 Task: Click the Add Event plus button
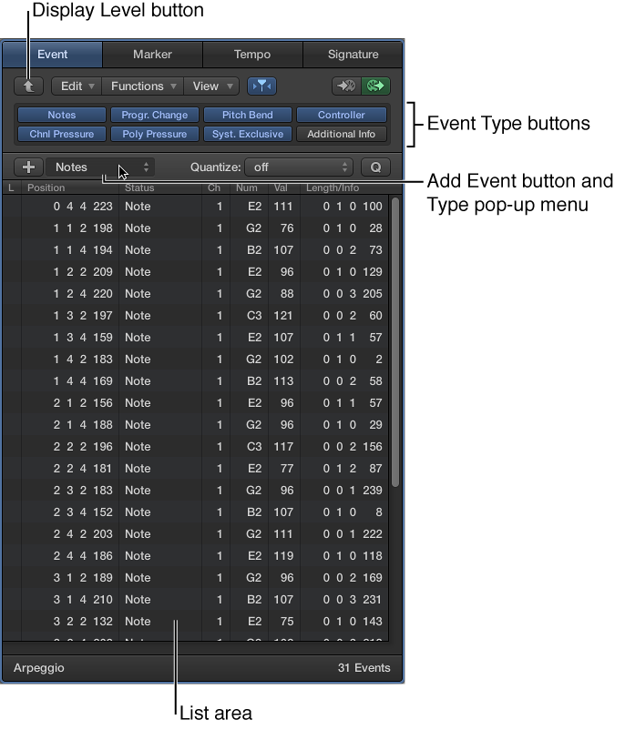[x=28, y=167]
